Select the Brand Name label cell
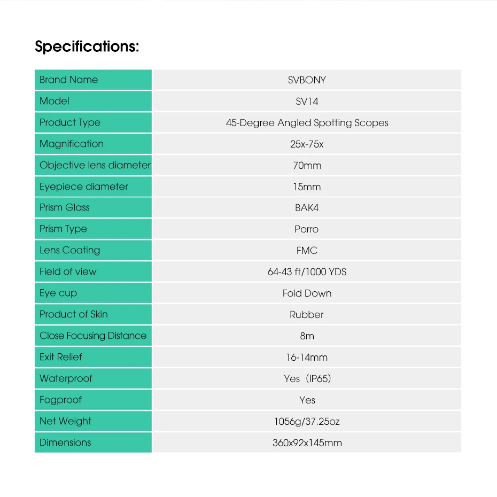Viewport: 497px width, 497px height. (93, 80)
